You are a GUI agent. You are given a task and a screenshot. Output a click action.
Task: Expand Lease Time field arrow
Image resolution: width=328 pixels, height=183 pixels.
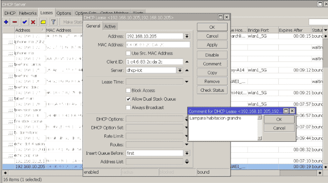pyautogui.click(x=187, y=82)
